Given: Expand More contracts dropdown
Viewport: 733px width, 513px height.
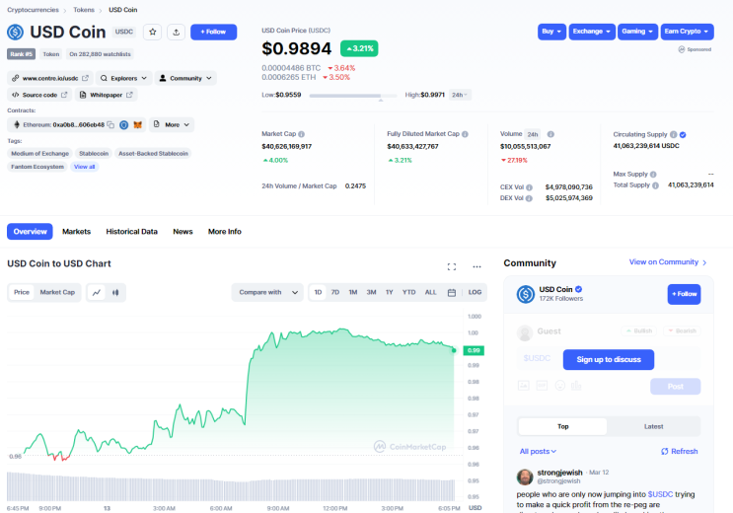Looking at the screenshot, I should [172, 125].
